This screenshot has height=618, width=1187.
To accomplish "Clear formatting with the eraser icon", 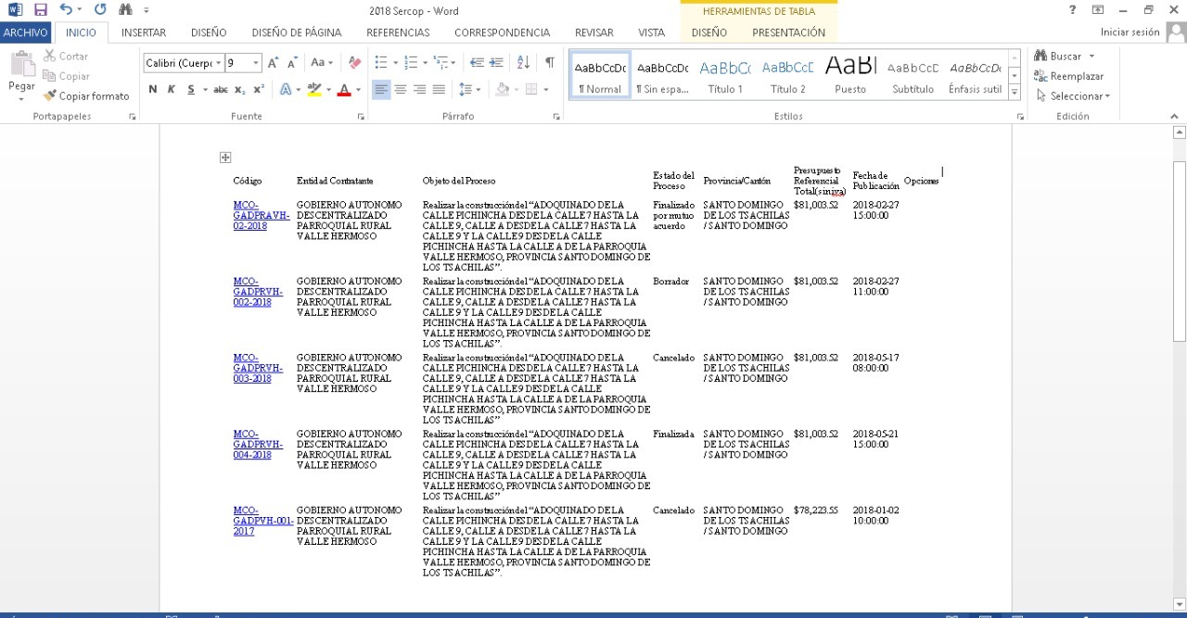I will point(353,63).
